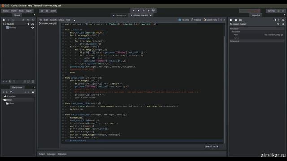Open the script editor Debug menu
The width and height of the screenshot is (287, 161).
61,20
